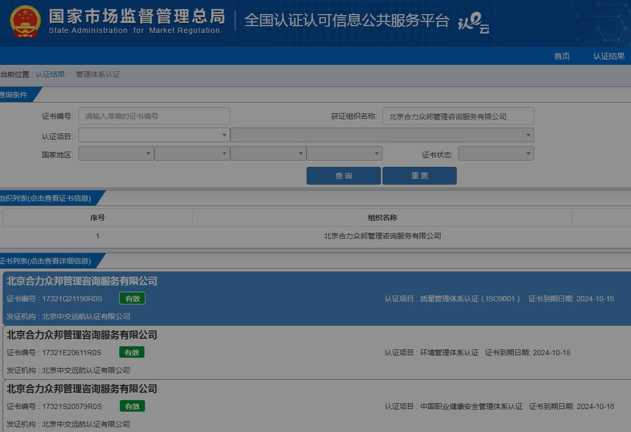This screenshot has height=432, width=631.
Task: Go to 首页 in the top navigation
Action: click(x=562, y=56)
